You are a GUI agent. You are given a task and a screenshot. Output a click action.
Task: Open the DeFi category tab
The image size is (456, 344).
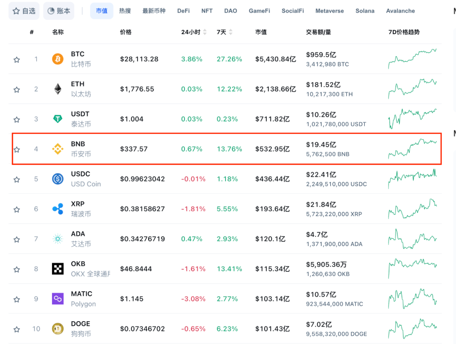coord(184,11)
